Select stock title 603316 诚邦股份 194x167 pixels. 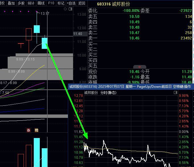tap(113, 4)
